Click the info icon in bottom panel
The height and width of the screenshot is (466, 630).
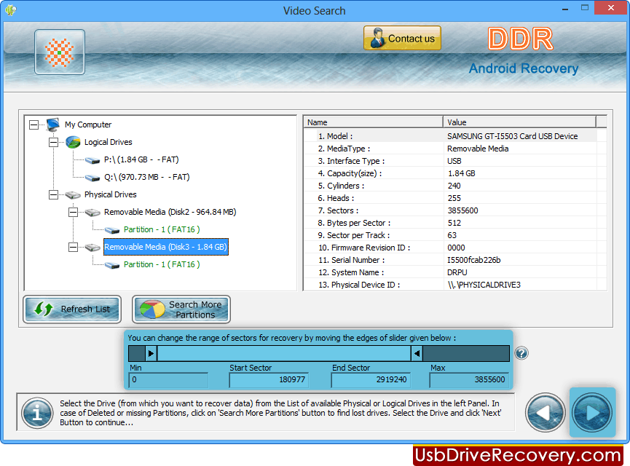(37, 413)
